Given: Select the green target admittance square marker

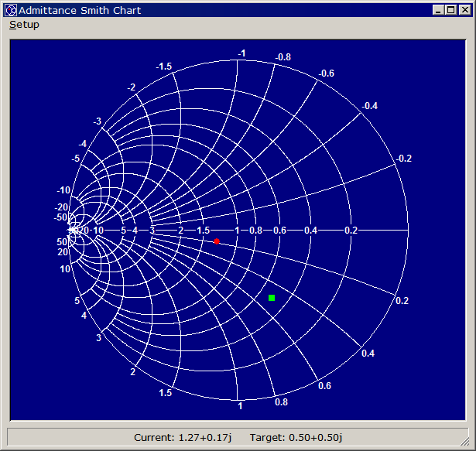Looking at the screenshot, I should coord(272,298).
